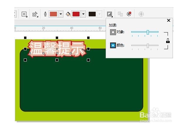182x127 pixels.
Task: Click the black end fill color swatch
Action: pyautogui.click(x=92, y=14)
